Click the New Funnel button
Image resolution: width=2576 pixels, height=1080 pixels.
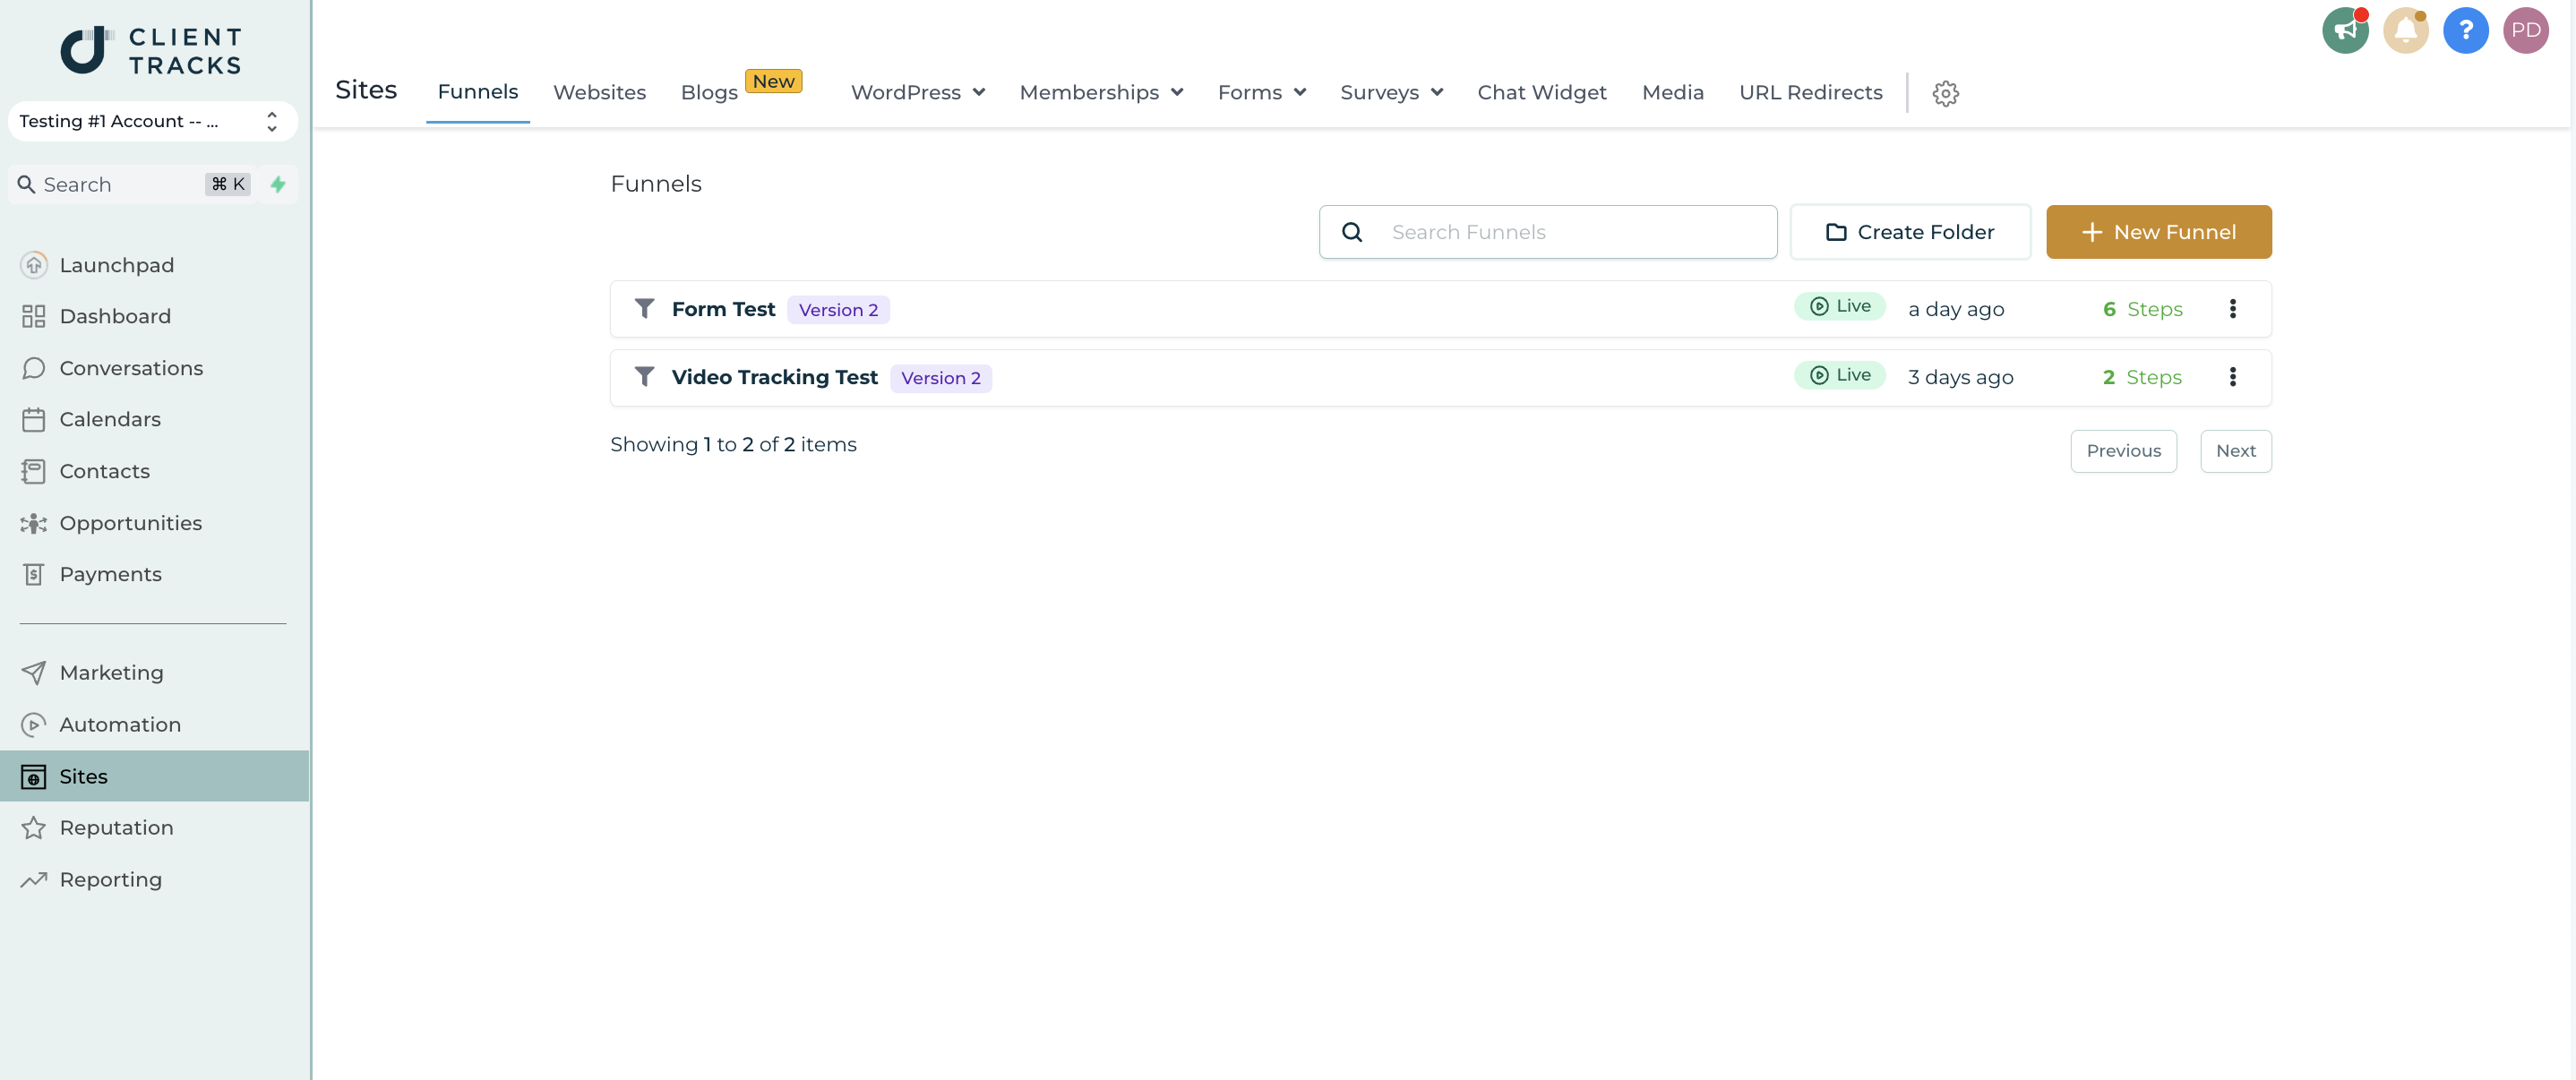pos(2159,231)
